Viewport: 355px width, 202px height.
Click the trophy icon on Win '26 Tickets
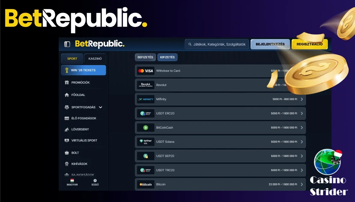click(67, 70)
